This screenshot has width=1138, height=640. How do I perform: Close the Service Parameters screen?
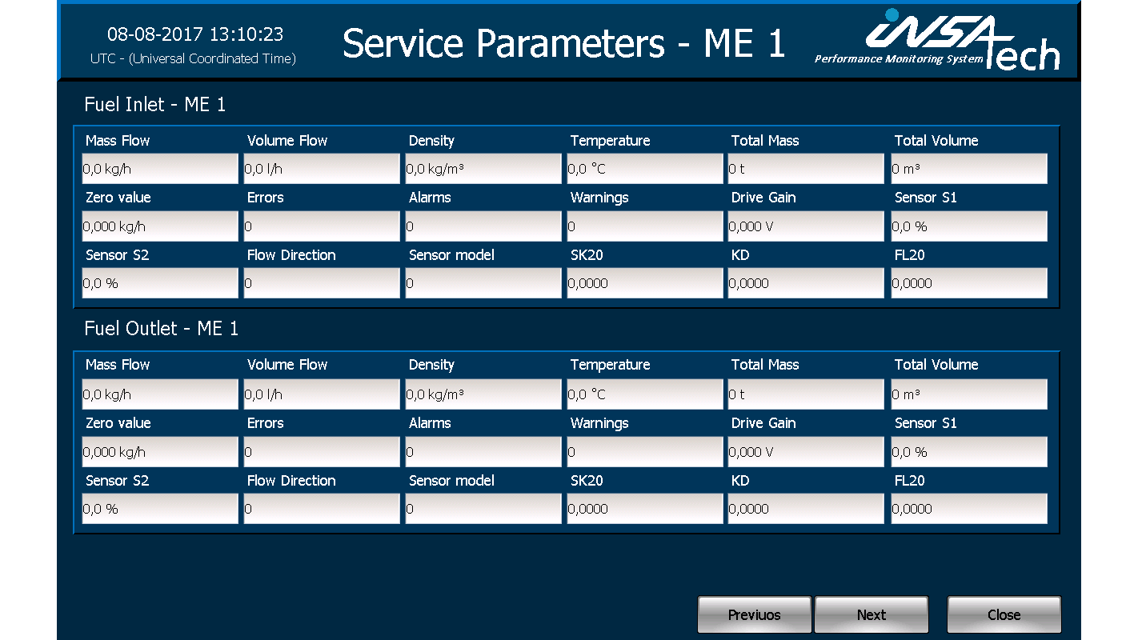pos(1004,614)
